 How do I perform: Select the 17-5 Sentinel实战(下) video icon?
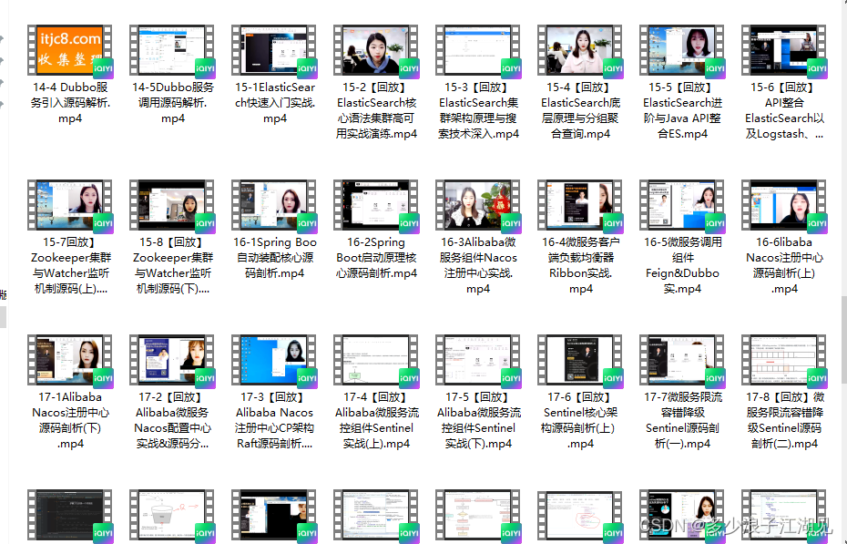click(x=478, y=360)
